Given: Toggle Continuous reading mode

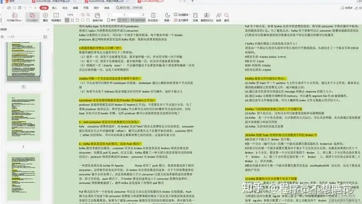Looking at the screenshot, I should [138, 20].
